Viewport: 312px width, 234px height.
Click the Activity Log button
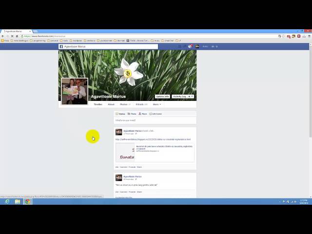pyautogui.click(x=179, y=97)
